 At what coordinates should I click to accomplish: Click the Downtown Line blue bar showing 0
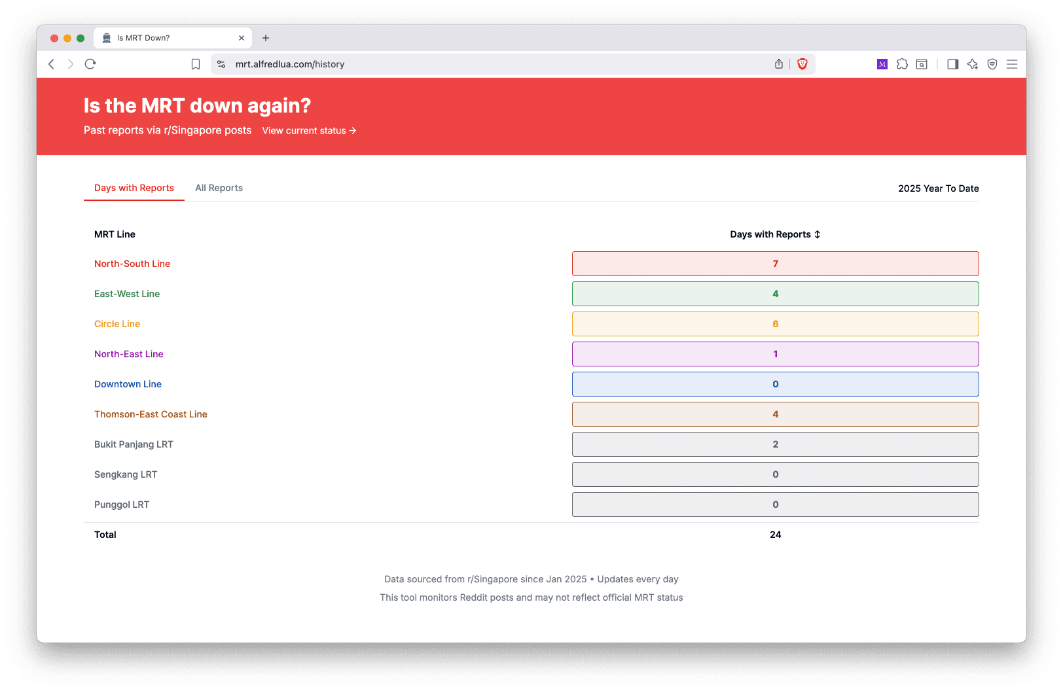(x=776, y=384)
